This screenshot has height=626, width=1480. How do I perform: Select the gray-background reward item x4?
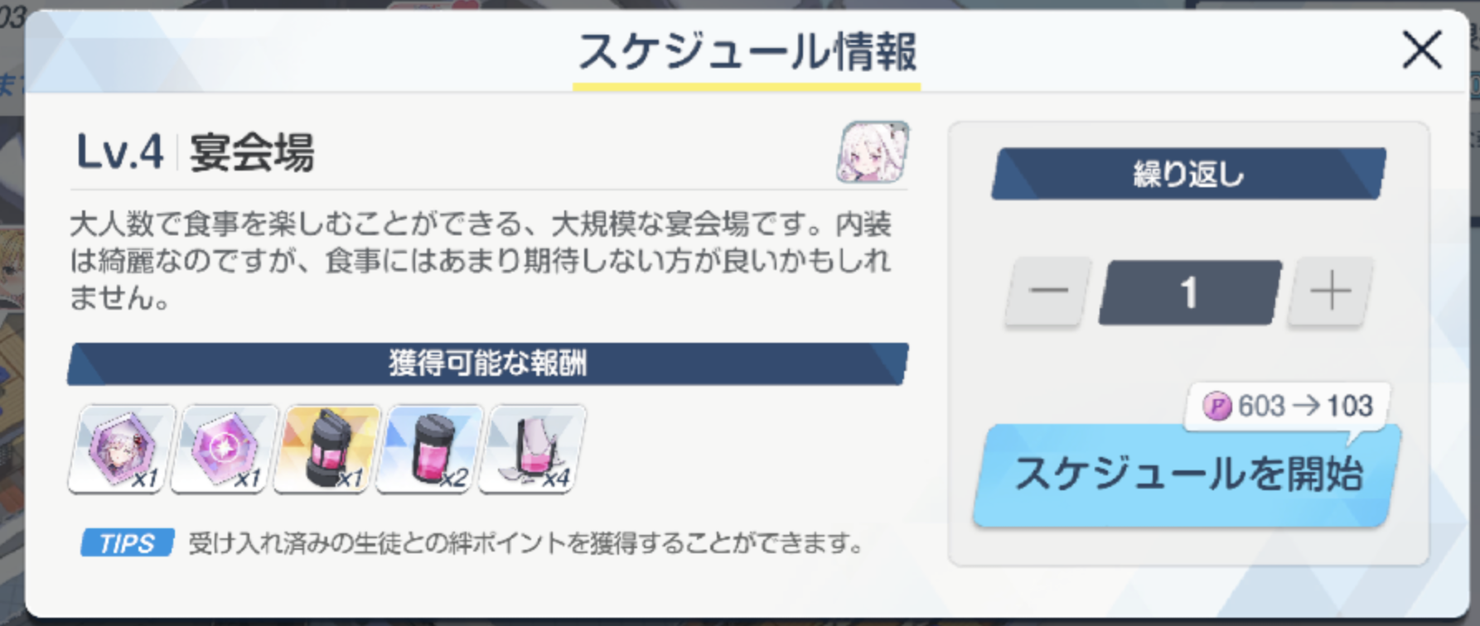tap(533, 449)
